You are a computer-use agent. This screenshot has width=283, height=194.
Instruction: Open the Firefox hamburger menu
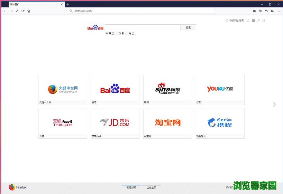click(279, 11)
